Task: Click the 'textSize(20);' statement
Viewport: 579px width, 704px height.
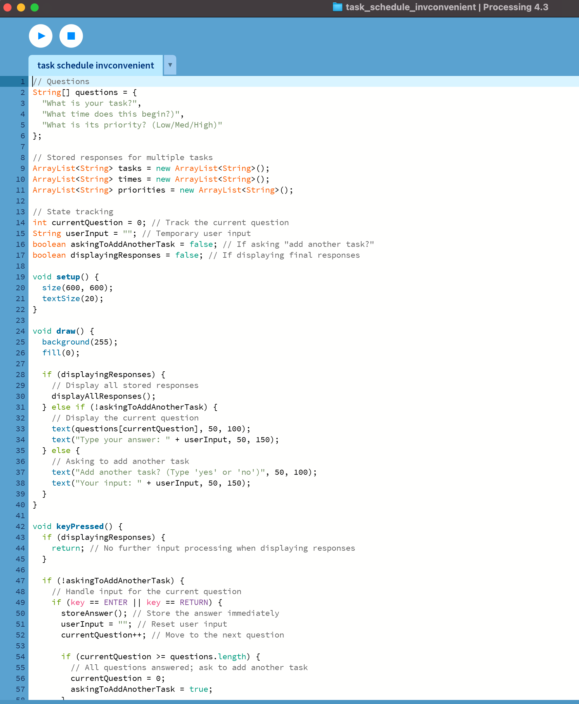Action: [x=73, y=298]
